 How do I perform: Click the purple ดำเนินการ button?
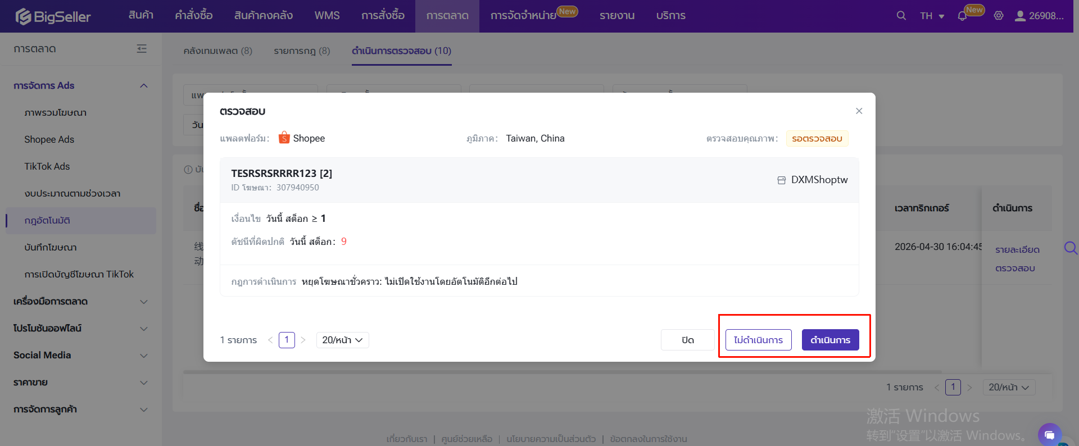pyautogui.click(x=830, y=340)
